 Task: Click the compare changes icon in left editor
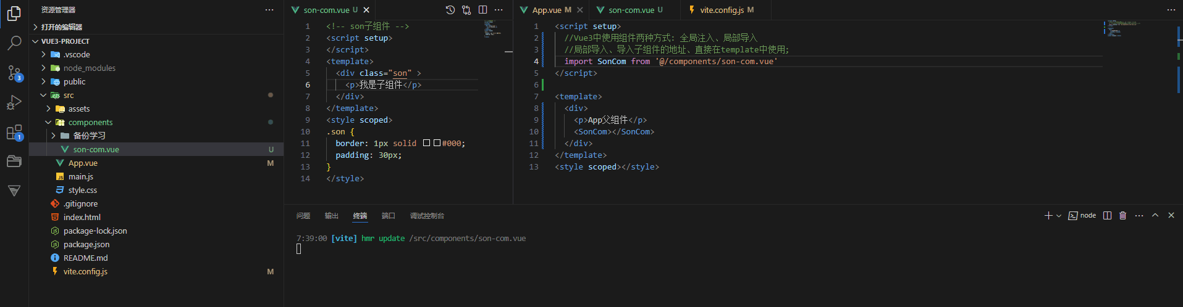(466, 10)
